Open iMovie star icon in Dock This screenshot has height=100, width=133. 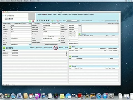tap(87, 96)
